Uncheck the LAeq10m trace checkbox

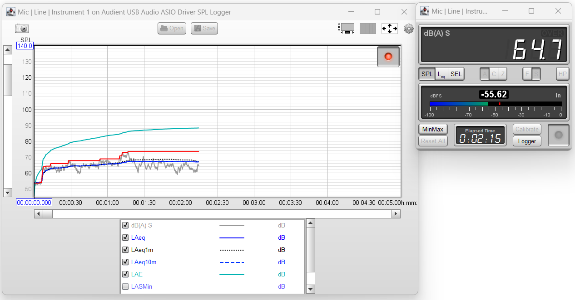[x=125, y=262]
